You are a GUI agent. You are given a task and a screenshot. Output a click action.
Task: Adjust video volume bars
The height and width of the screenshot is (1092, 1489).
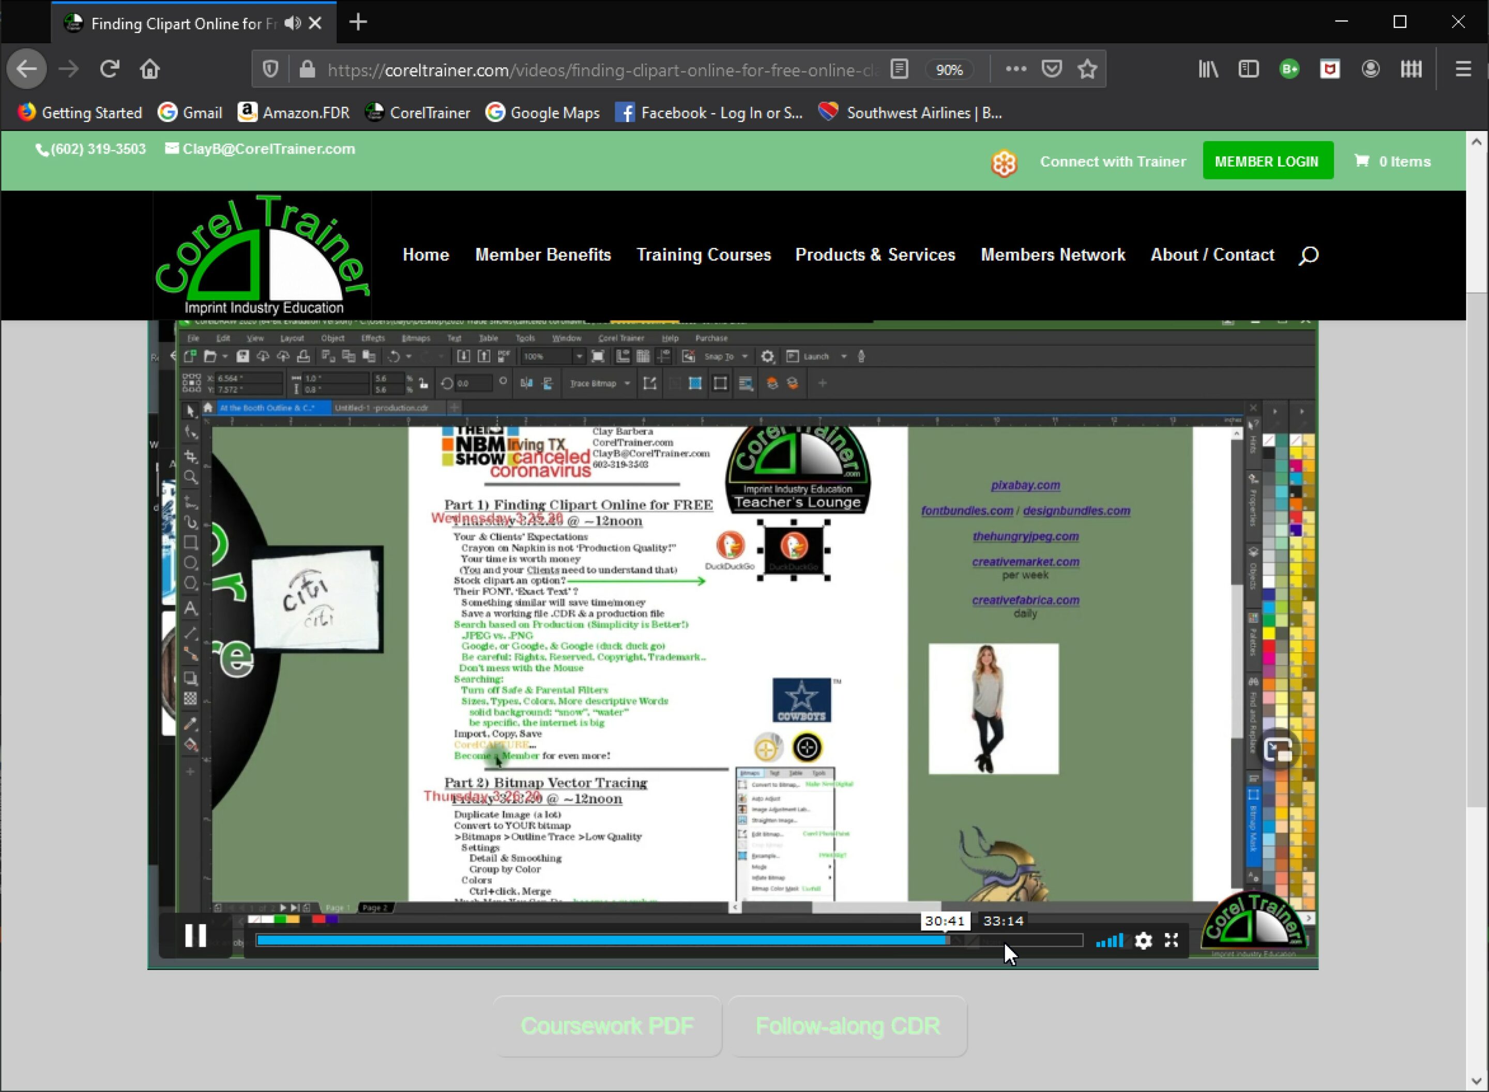click(x=1109, y=940)
